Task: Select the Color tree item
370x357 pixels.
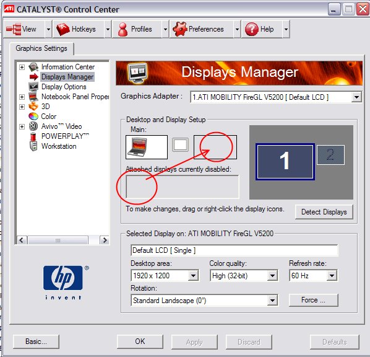Action: pyautogui.click(x=49, y=117)
